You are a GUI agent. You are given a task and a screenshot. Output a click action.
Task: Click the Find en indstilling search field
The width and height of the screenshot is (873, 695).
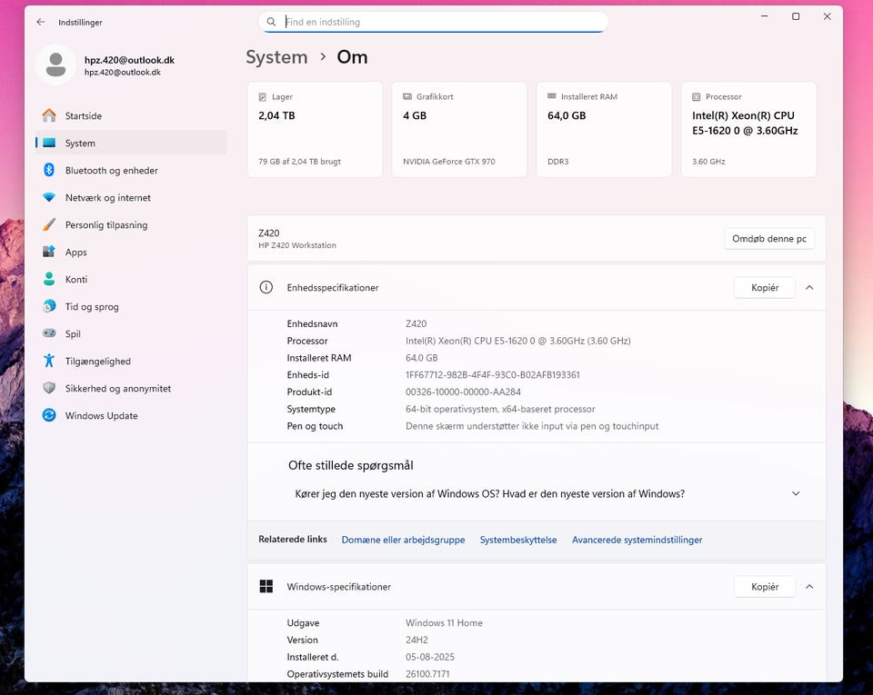441,22
